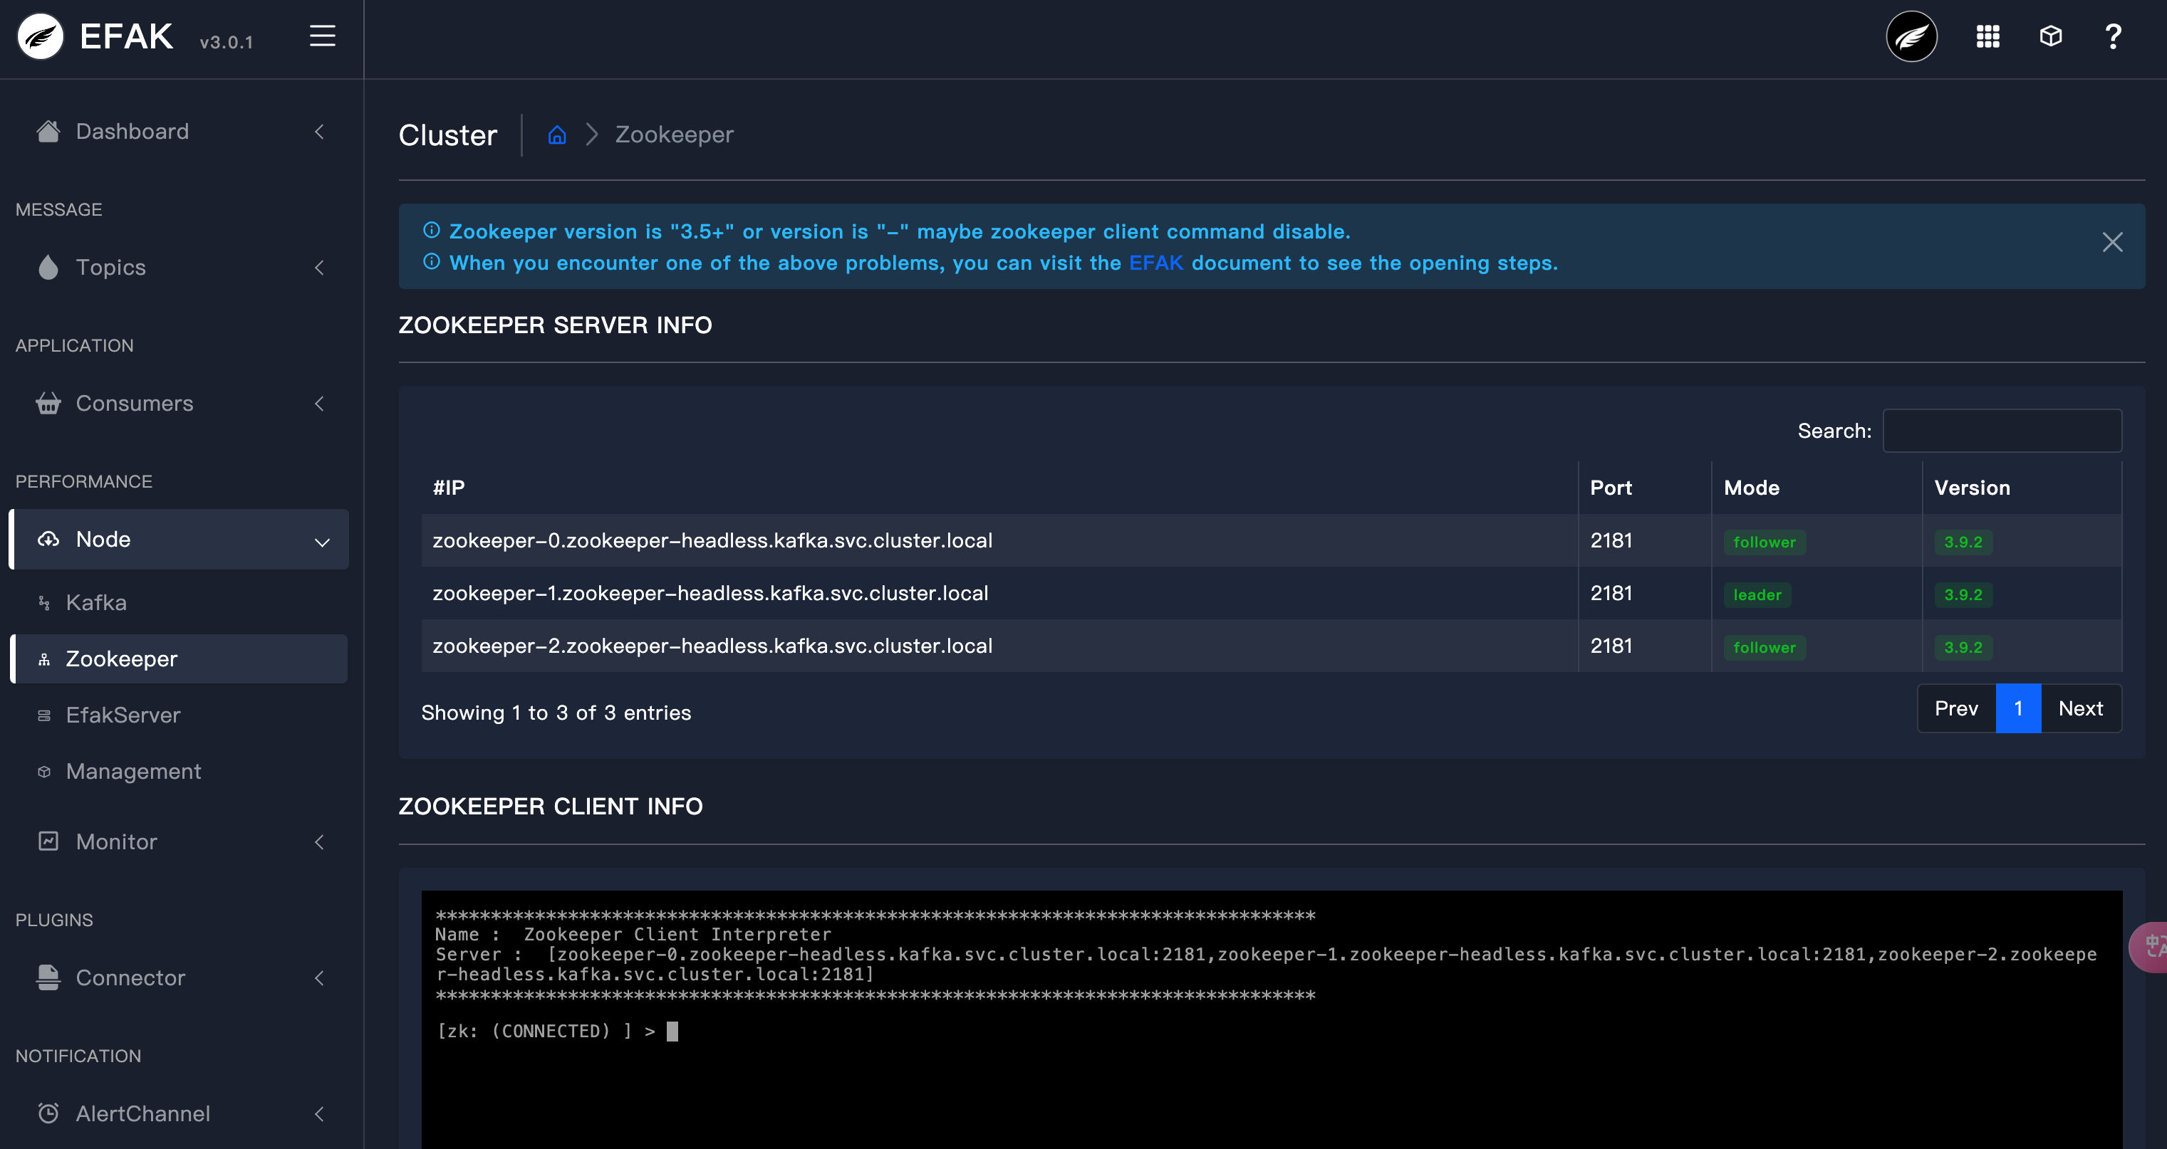Viewport: 2167px width, 1149px height.
Task: Click the first info circle icon in the alert
Action: pos(432,231)
